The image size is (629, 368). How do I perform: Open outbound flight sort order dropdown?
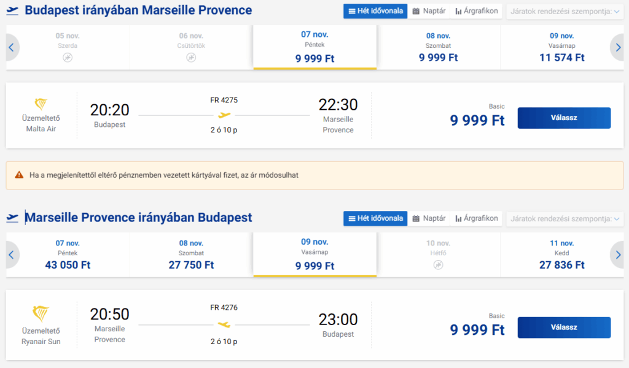coord(564,11)
